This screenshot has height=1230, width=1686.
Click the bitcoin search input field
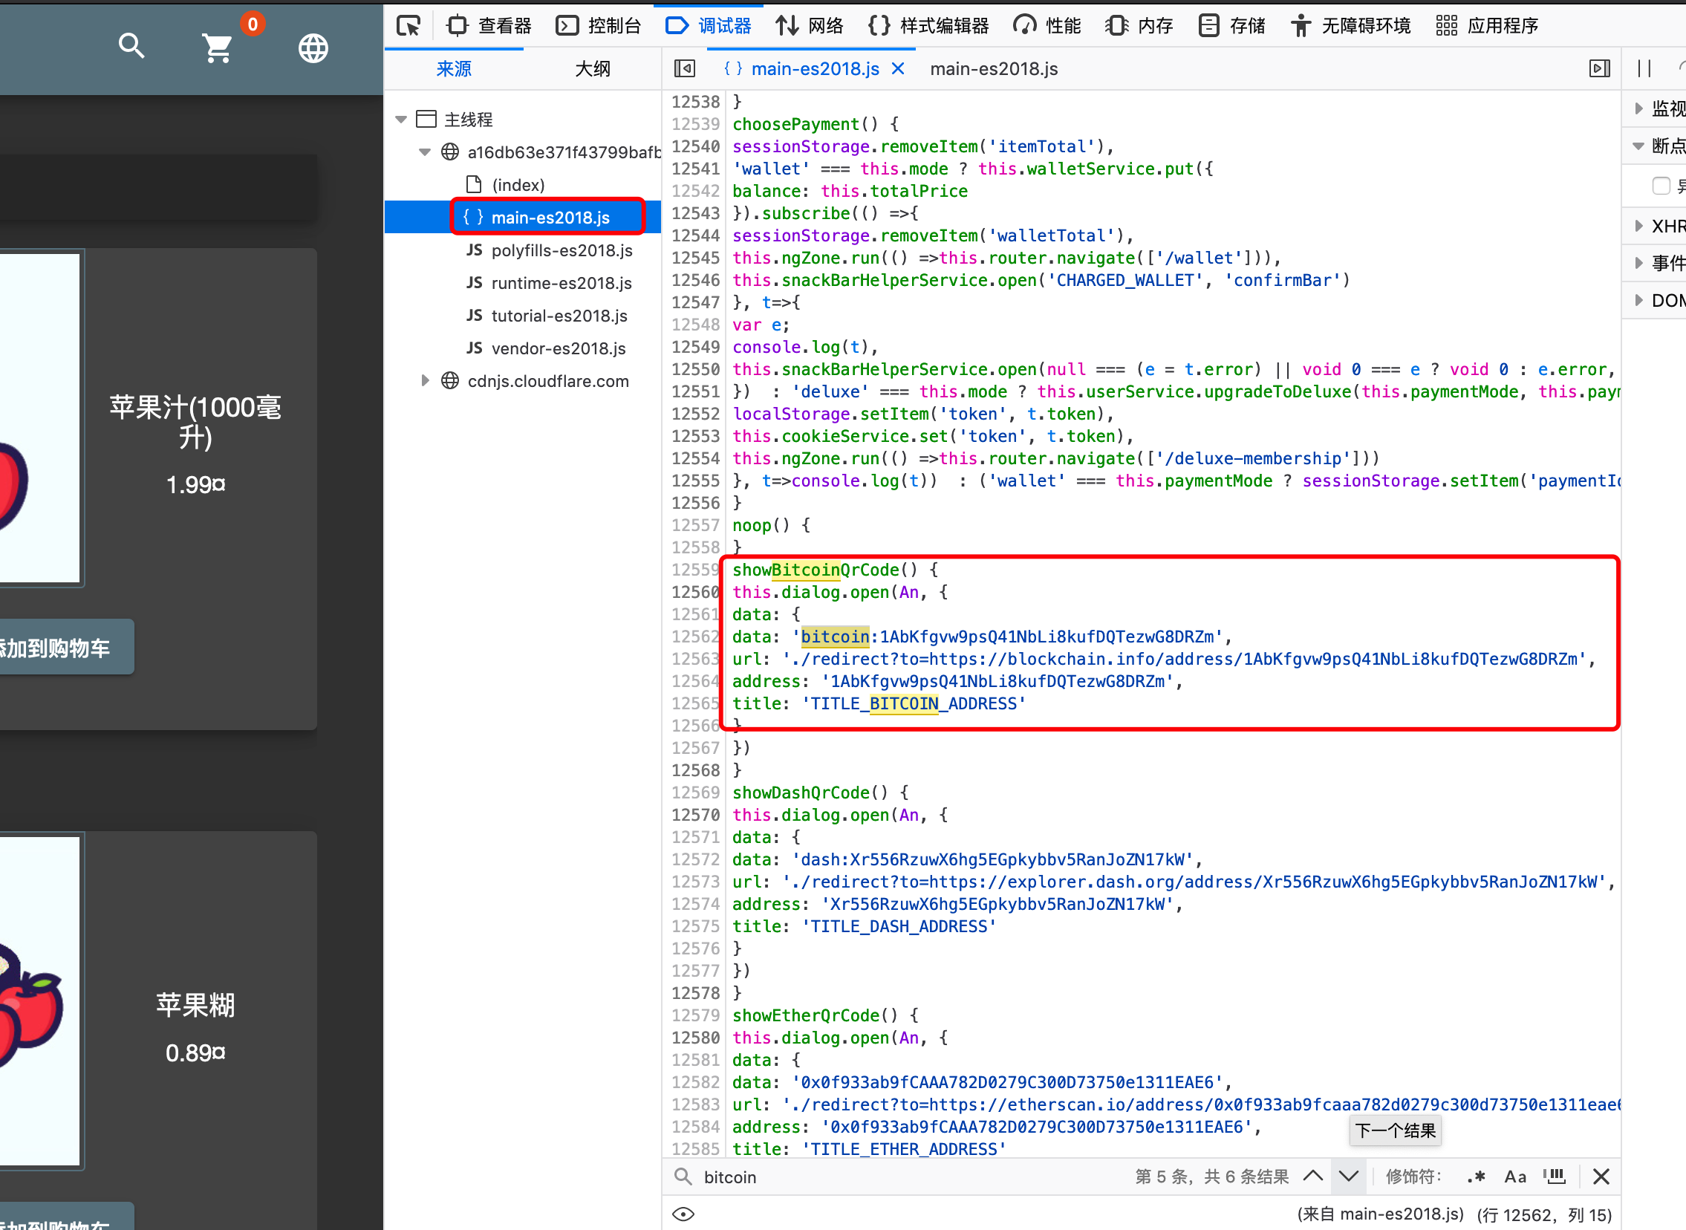click(x=908, y=1177)
